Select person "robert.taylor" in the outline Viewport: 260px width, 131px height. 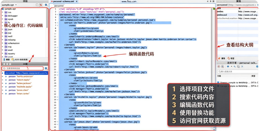(x=19, y=80)
